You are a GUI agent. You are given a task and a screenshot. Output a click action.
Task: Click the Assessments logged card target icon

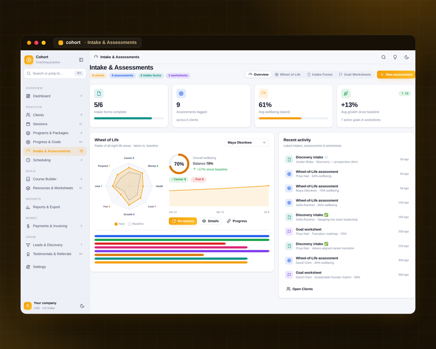click(181, 93)
